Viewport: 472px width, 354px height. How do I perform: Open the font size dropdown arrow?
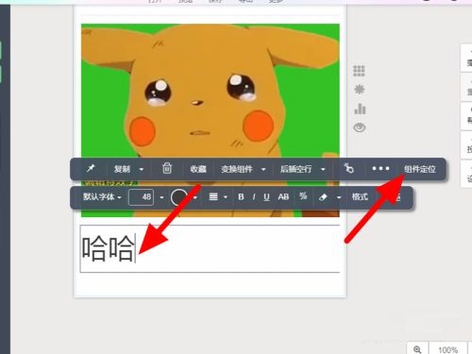161,197
